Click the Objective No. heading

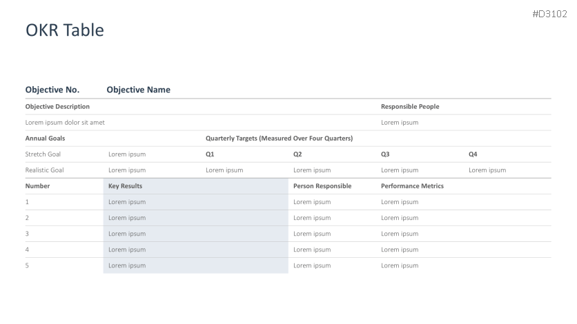(x=52, y=90)
